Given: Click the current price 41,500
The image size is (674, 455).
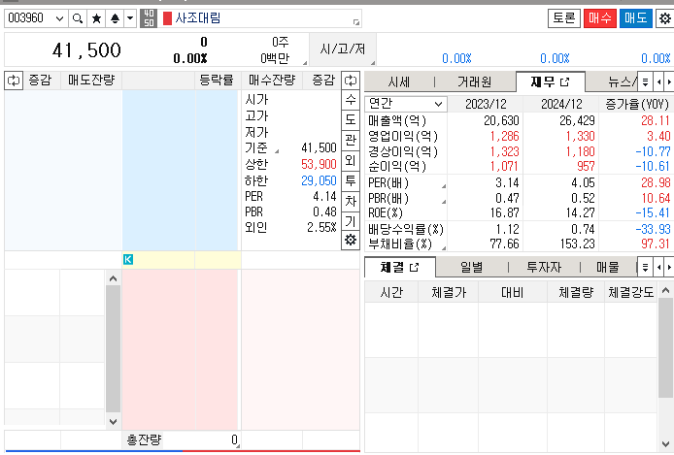Looking at the screenshot, I should [x=86, y=50].
